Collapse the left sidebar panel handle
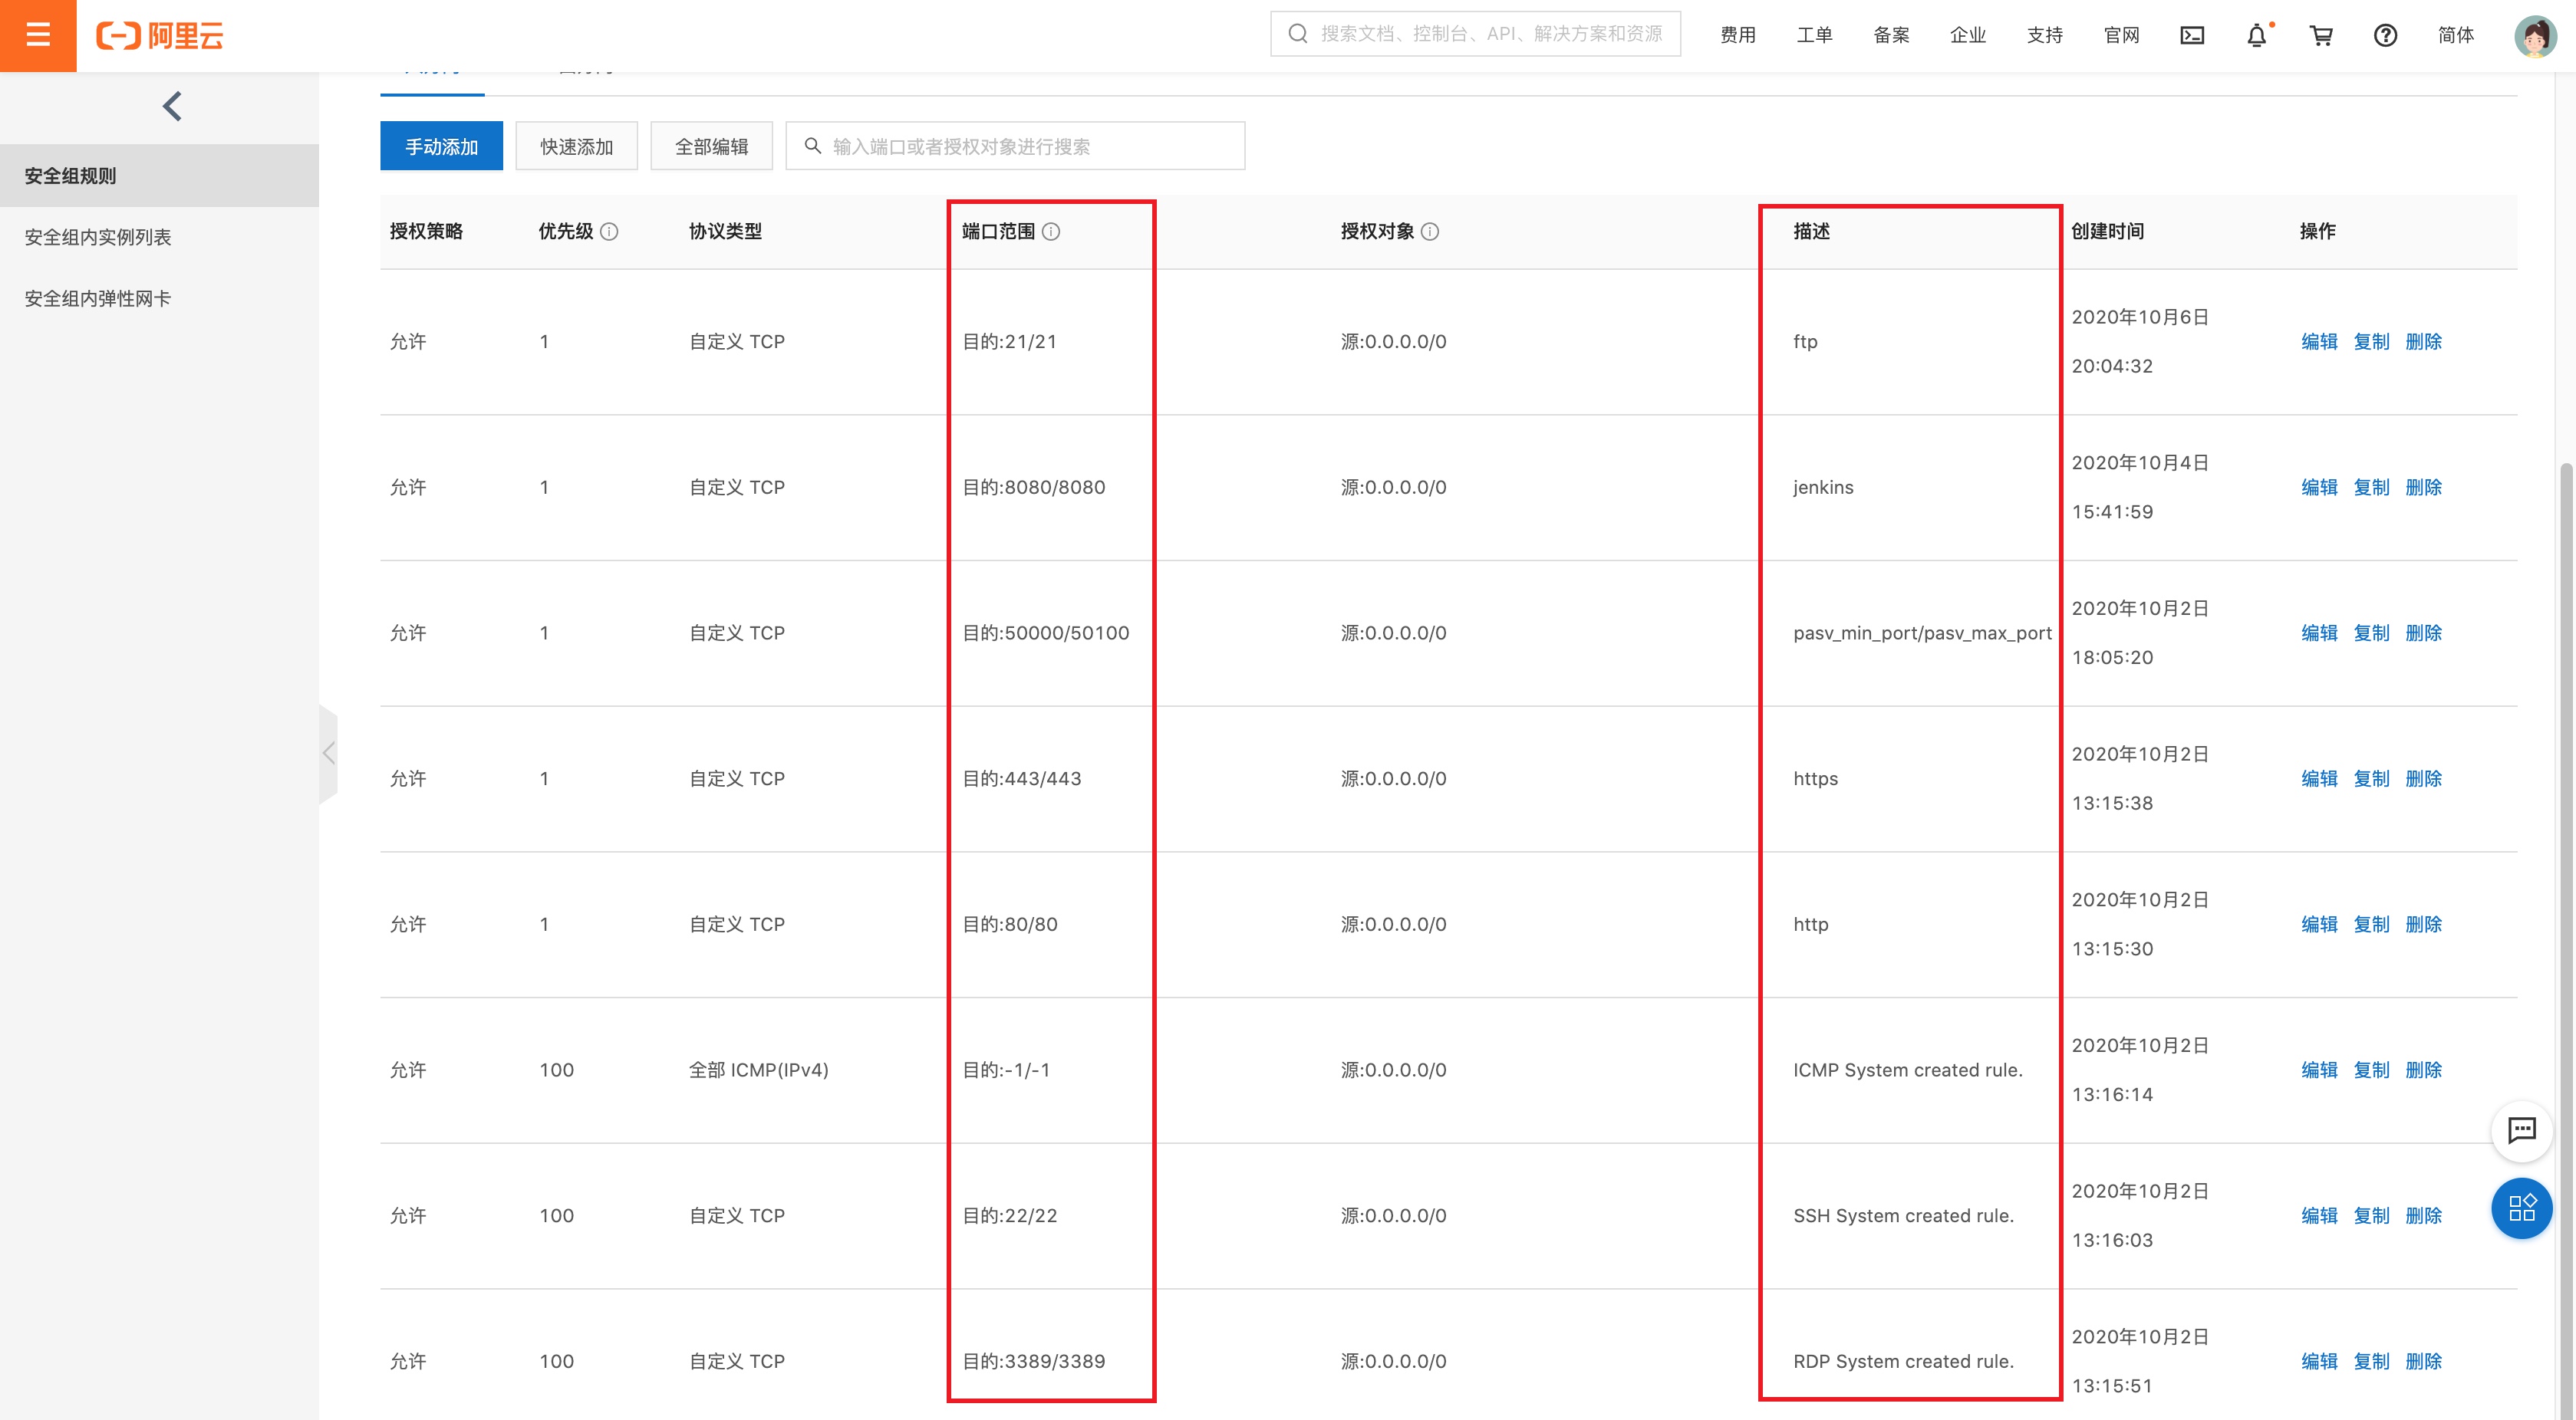This screenshot has width=2576, height=1420. pos(328,754)
